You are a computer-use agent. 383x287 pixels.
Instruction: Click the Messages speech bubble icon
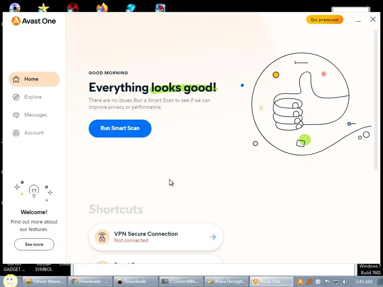(x=16, y=115)
